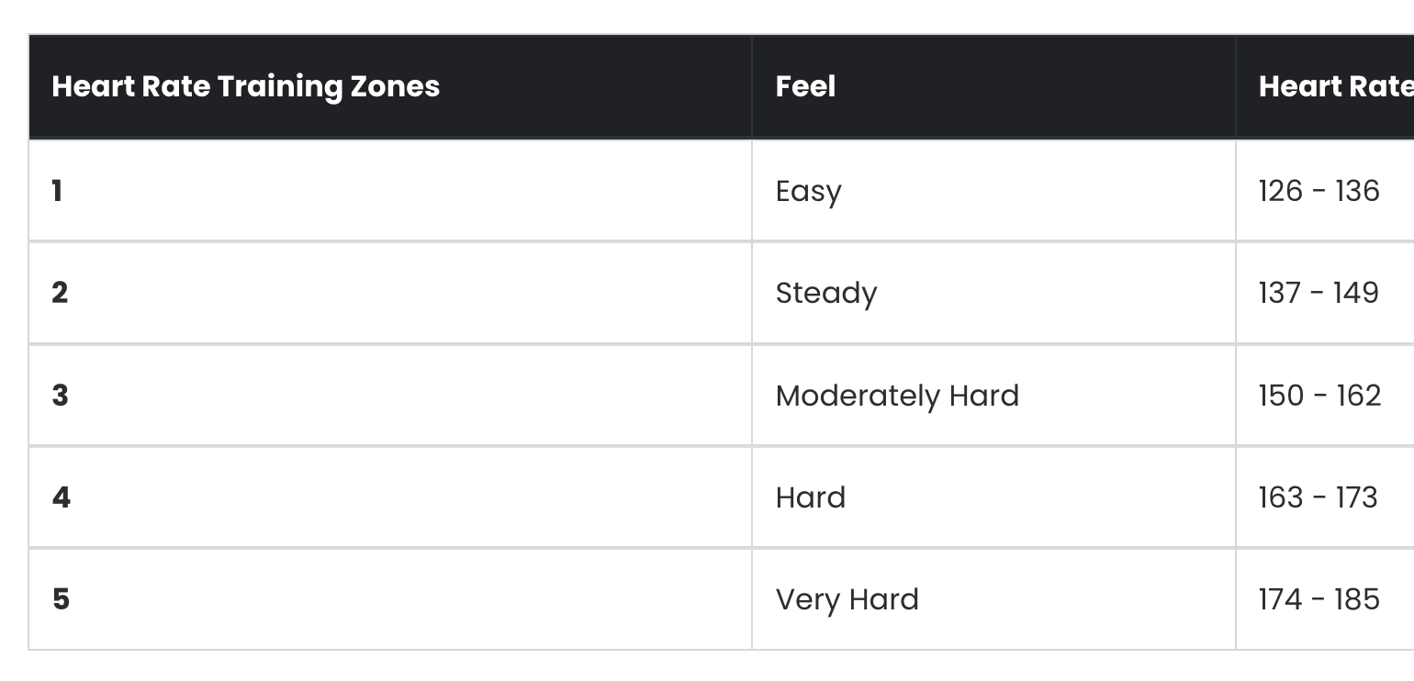
Task: Click the lower value 126 in zone 1
Action: click(x=1280, y=191)
